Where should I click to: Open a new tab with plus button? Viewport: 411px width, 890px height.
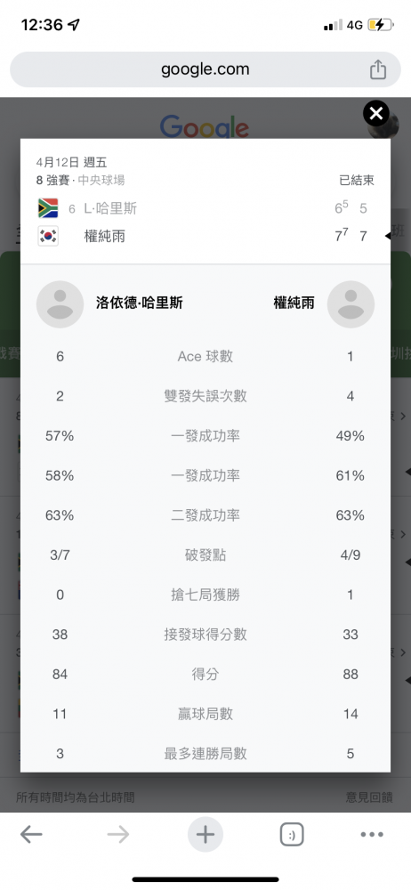pos(205,835)
